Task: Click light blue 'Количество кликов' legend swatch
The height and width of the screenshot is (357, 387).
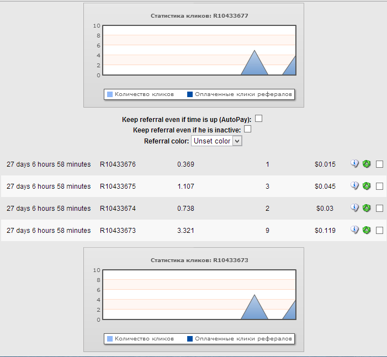Action: (x=110, y=94)
